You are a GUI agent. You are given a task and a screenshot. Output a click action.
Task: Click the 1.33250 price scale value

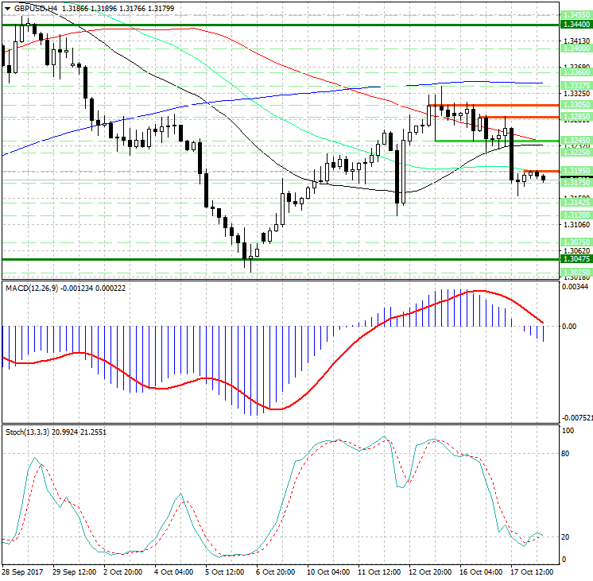(577, 94)
